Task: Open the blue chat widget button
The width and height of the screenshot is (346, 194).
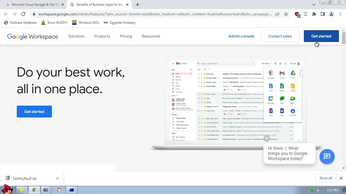Action: 327,156
